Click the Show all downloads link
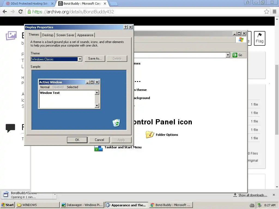Viewport: 279px width, 209px height. [253, 195]
